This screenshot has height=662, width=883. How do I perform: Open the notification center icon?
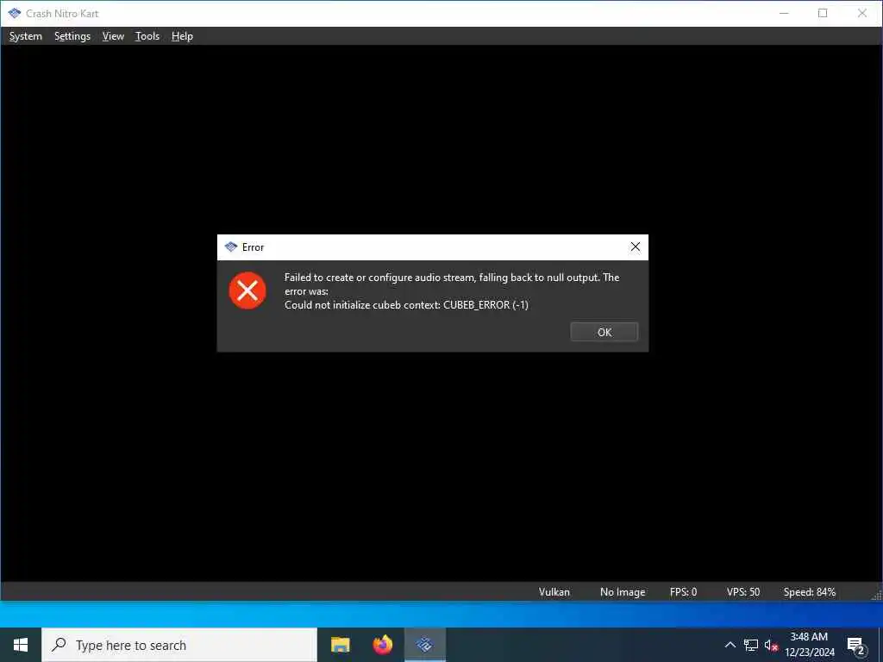tap(855, 645)
